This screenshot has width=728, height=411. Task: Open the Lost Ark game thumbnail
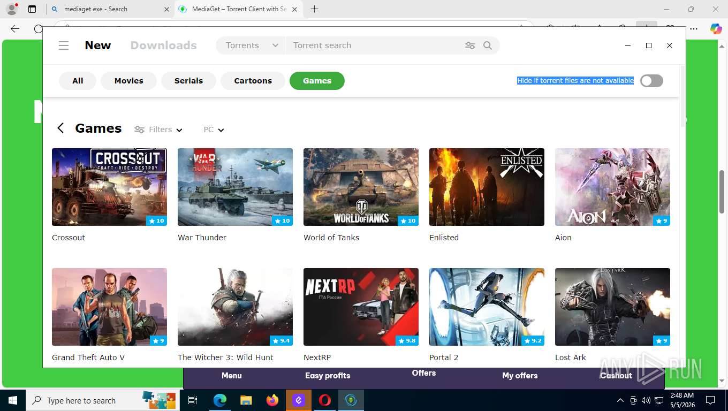point(612,307)
